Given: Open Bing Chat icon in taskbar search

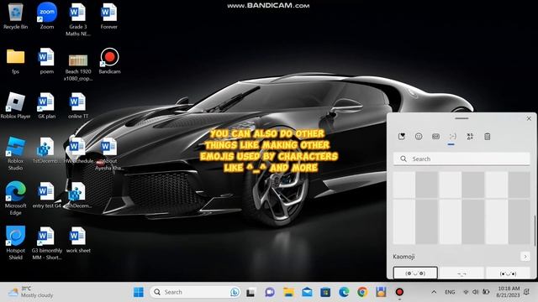Looking at the screenshot, I should pyautogui.click(x=235, y=292).
